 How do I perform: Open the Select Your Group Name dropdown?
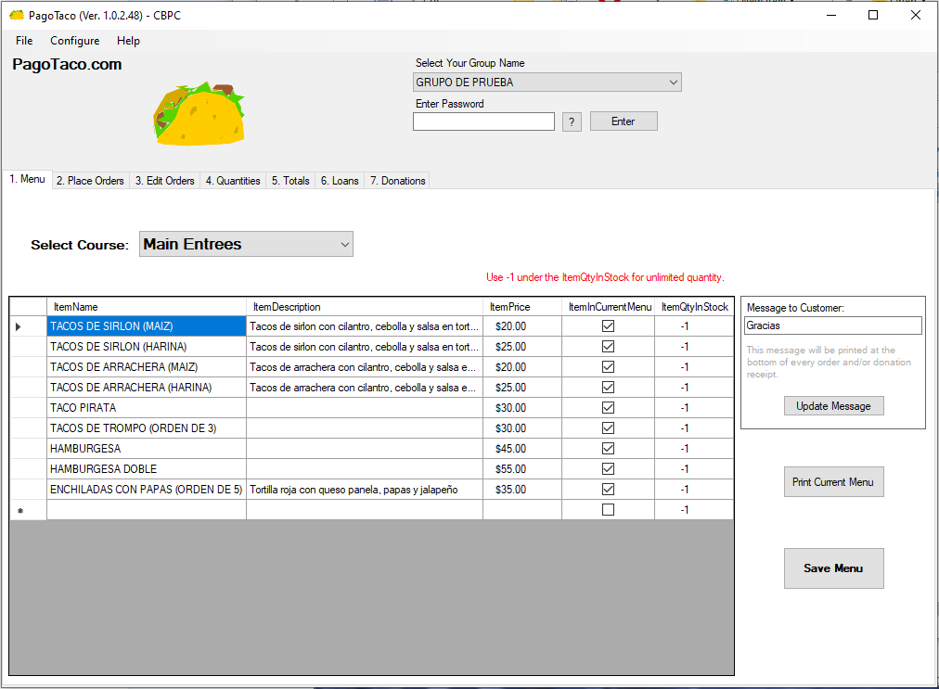[547, 82]
